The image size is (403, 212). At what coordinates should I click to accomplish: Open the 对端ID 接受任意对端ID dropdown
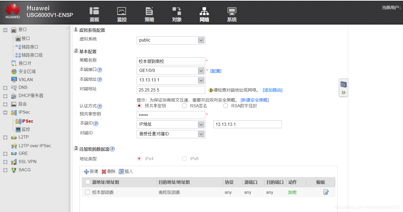171,134
